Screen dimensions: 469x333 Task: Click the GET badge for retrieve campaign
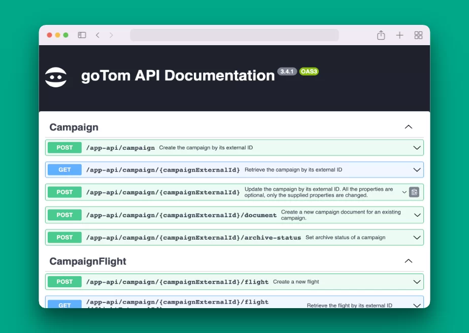pos(64,170)
